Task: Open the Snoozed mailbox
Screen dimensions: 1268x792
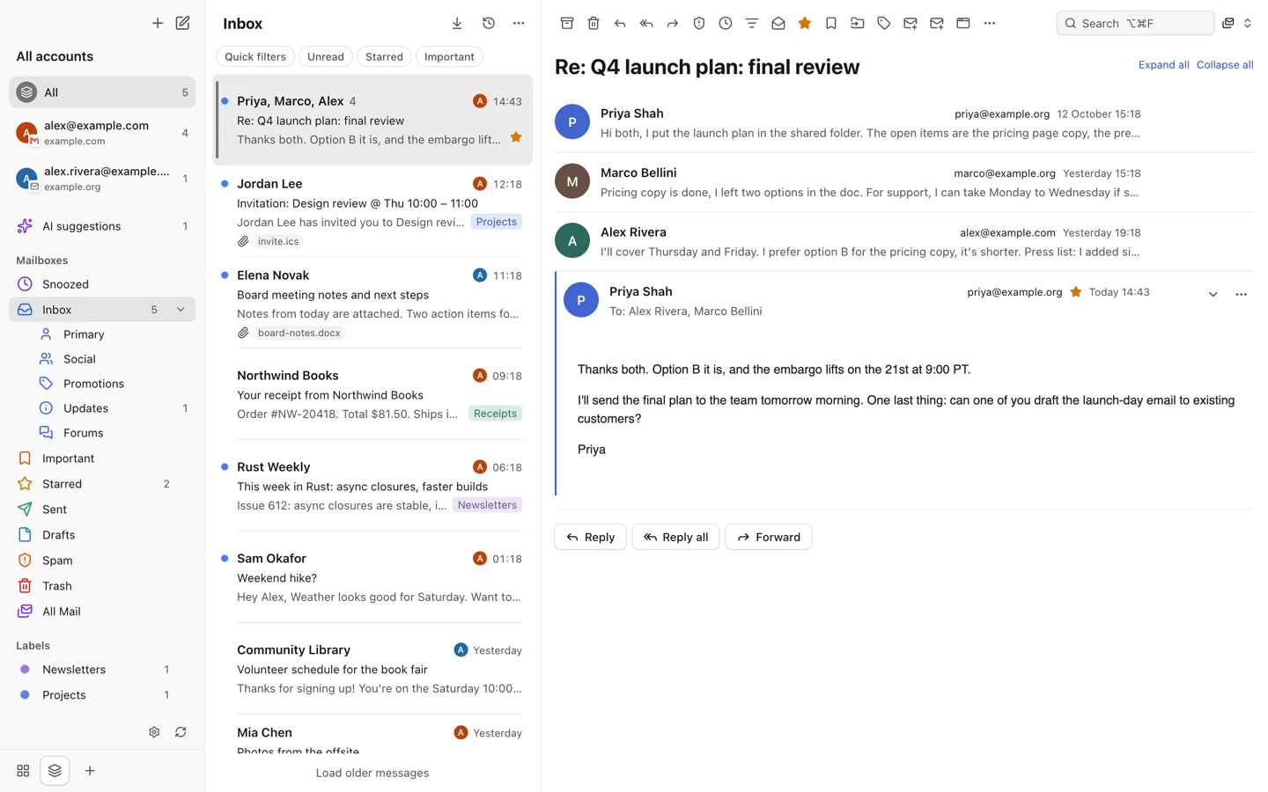Action: pyautogui.click(x=102, y=284)
